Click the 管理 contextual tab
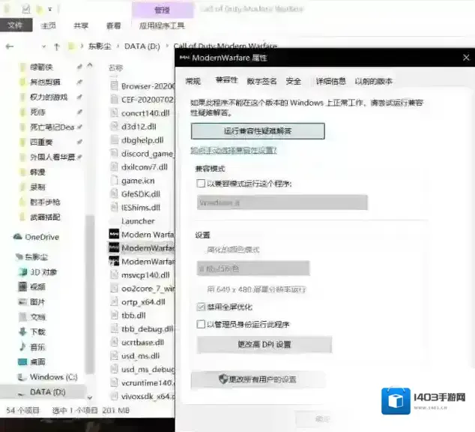Screen dimensions: 475x432 163,10
